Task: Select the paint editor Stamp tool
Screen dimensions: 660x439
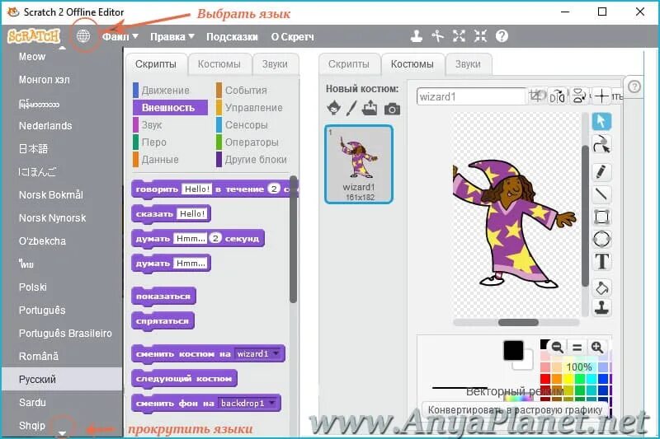Action: 601,307
